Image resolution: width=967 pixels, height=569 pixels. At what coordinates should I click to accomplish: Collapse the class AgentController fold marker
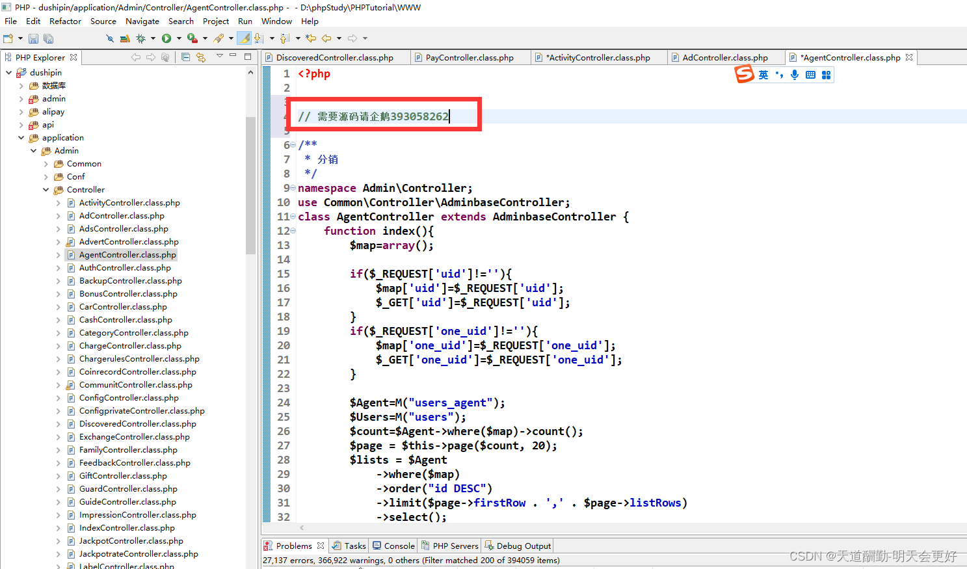[293, 217]
